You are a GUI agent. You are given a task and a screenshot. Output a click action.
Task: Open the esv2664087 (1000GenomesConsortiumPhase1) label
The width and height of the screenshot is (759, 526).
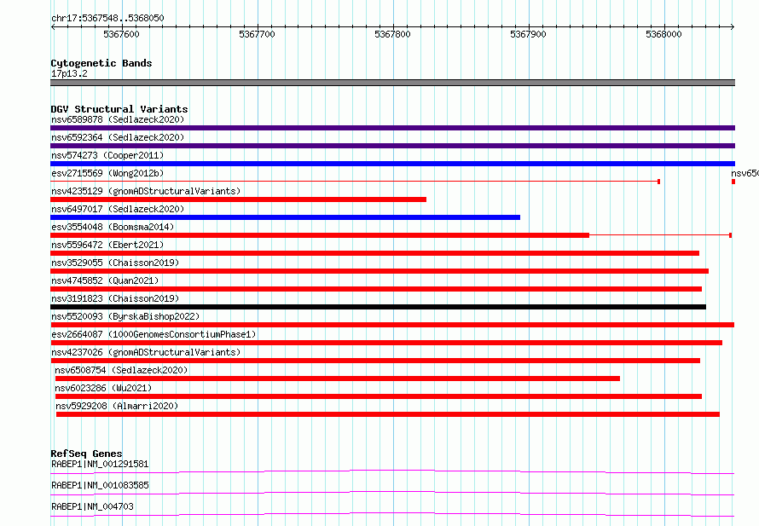pos(154,334)
